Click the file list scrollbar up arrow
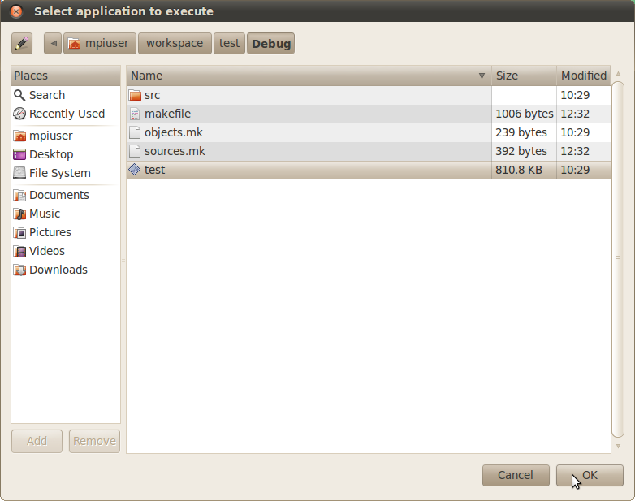Image resolution: width=635 pixels, height=501 pixels. point(618,73)
